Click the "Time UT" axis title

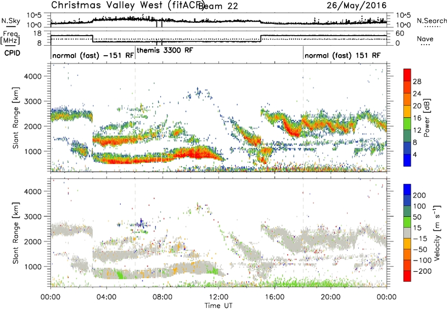[218, 306]
